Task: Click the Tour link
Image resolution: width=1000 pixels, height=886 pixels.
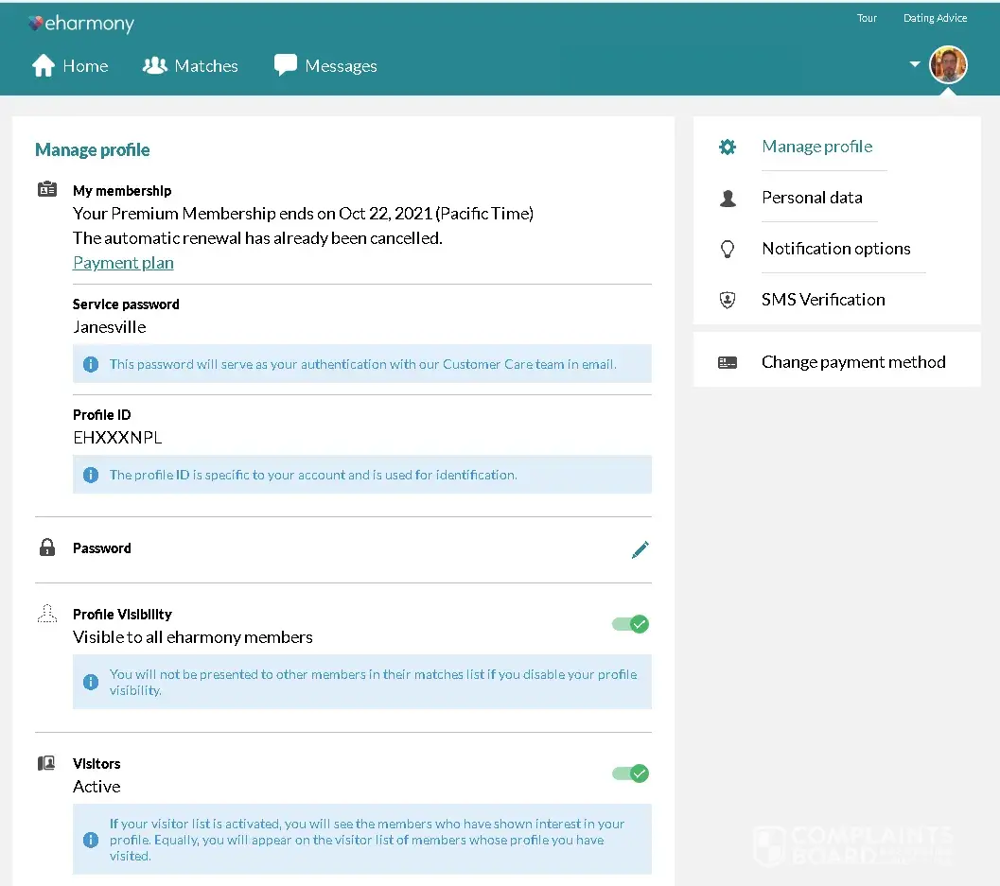Action: (x=867, y=18)
